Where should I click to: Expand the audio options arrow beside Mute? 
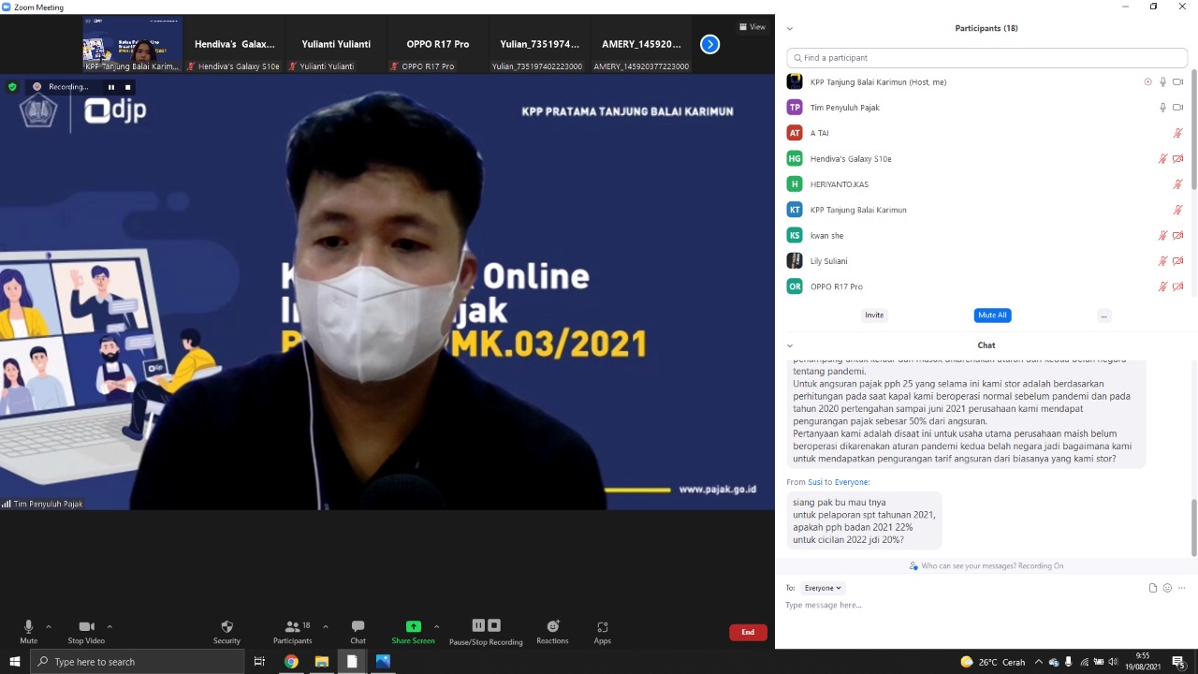coord(49,626)
